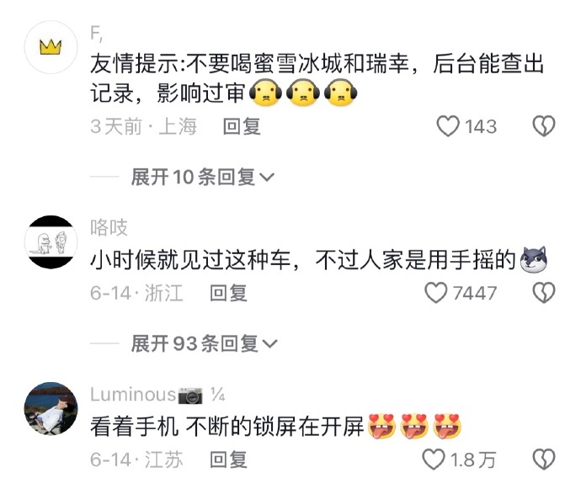This screenshot has height=494, width=581.
Task: Open 咯吱's black and white avatar
Action: (x=51, y=242)
